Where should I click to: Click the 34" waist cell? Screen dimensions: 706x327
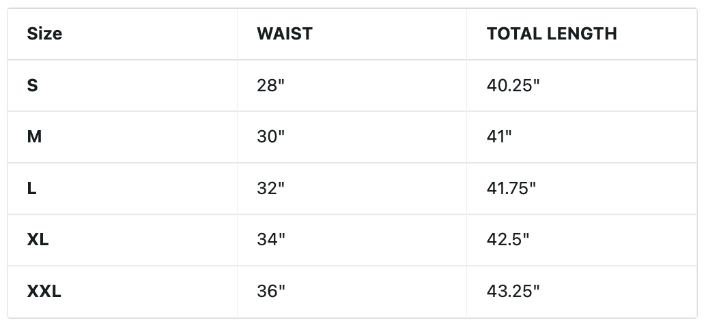(x=271, y=240)
